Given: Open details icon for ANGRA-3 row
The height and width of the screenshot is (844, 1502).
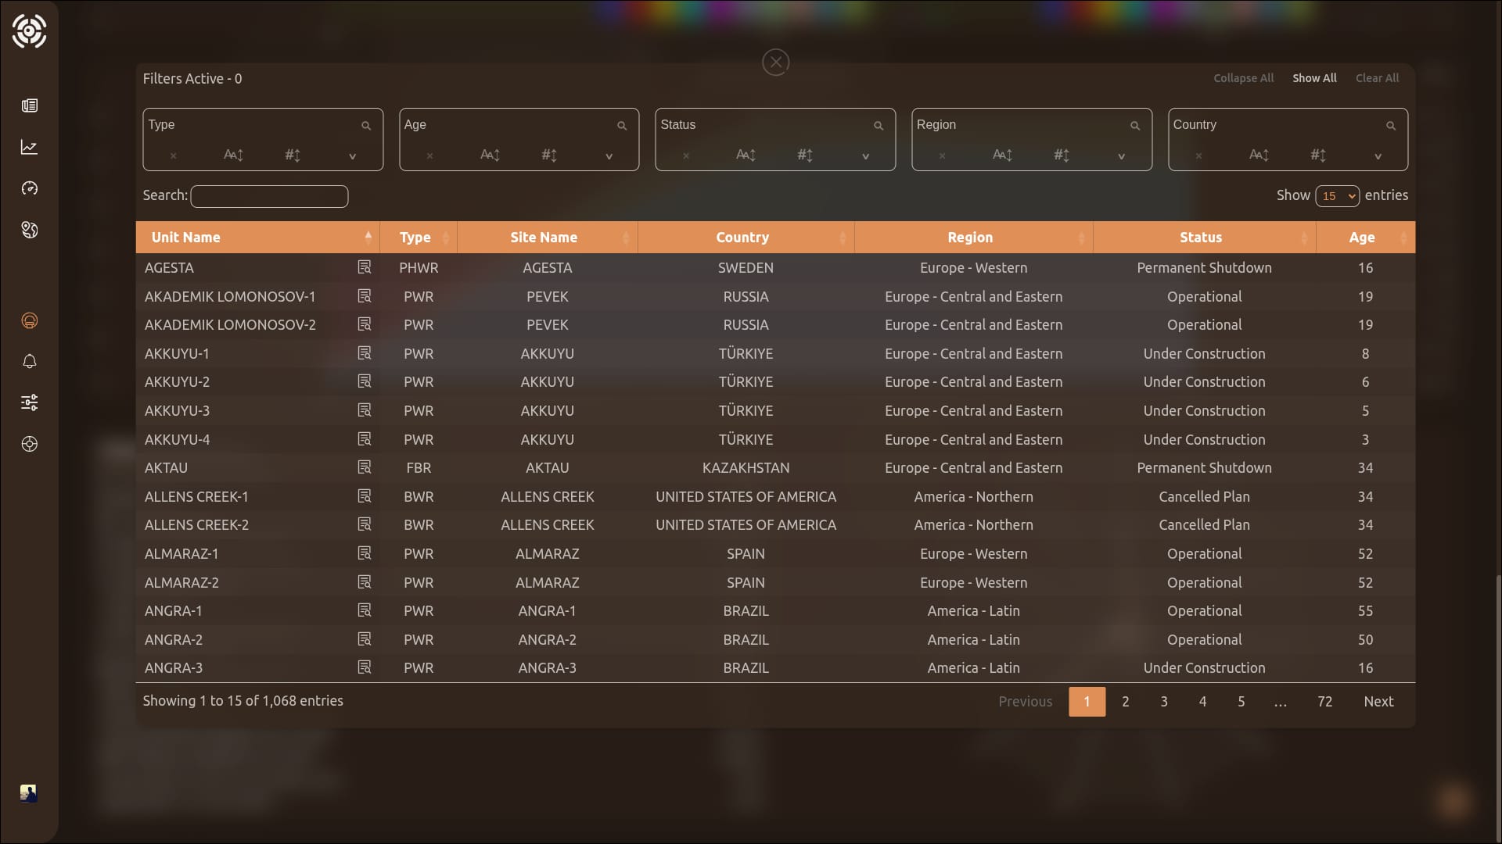Looking at the screenshot, I should click(x=365, y=667).
